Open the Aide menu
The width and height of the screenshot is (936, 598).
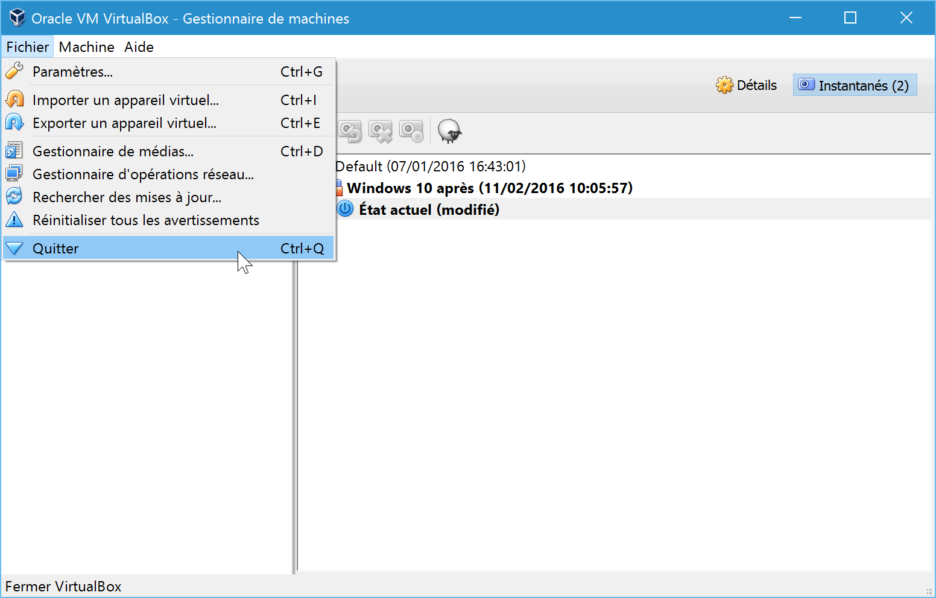pos(139,47)
